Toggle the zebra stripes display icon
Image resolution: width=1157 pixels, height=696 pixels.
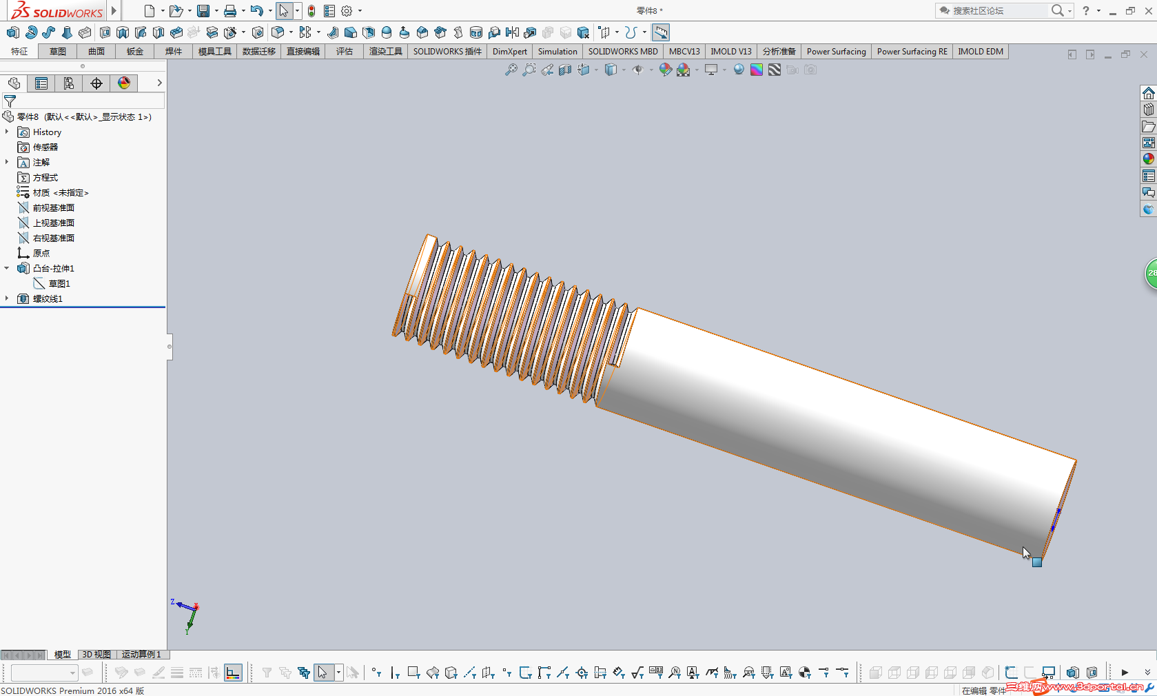tap(775, 70)
